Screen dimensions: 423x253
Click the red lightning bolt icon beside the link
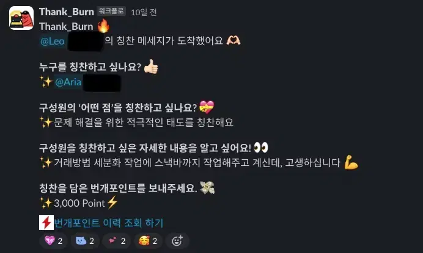pyautogui.click(x=46, y=223)
